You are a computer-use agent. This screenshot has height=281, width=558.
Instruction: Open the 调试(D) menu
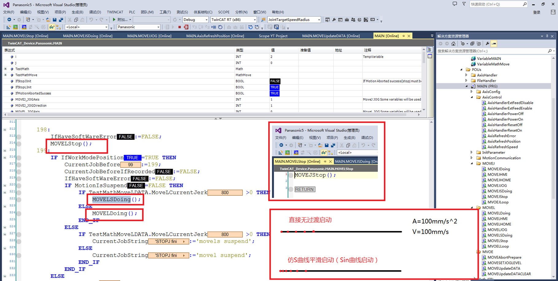pyautogui.click(x=95, y=12)
